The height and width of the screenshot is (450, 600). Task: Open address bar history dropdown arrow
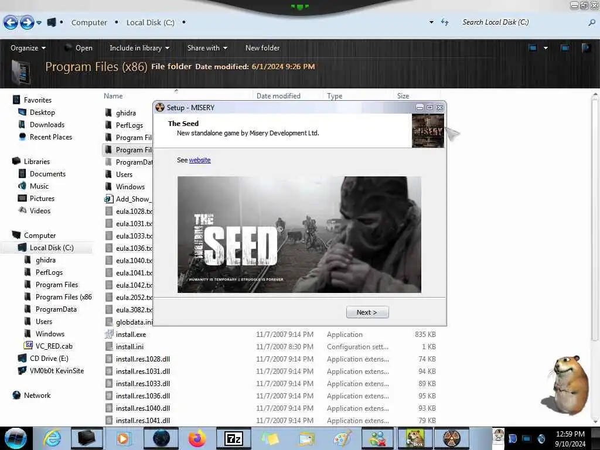(x=431, y=22)
